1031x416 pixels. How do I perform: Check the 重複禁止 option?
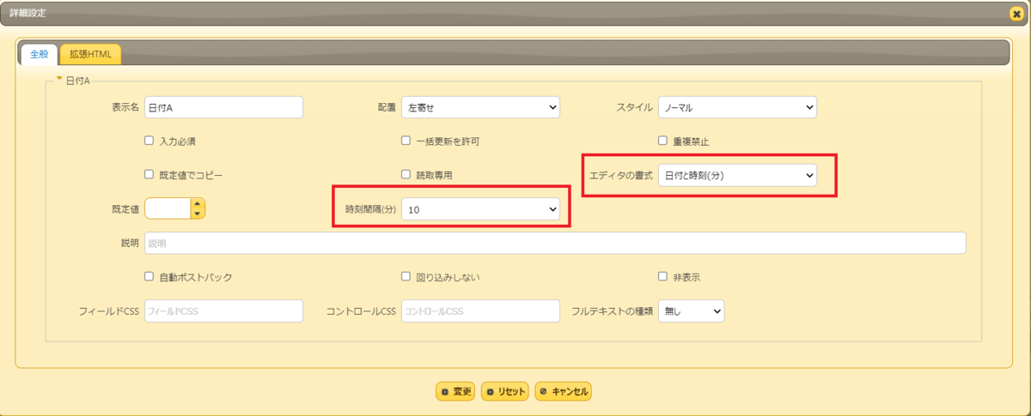(662, 141)
